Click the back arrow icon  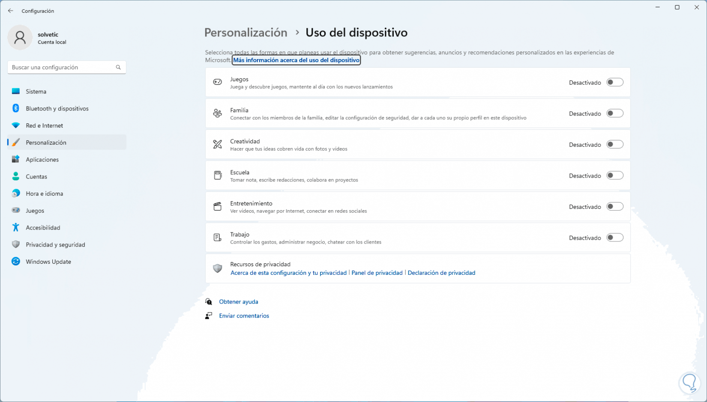pyautogui.click(x=11, y=11)
